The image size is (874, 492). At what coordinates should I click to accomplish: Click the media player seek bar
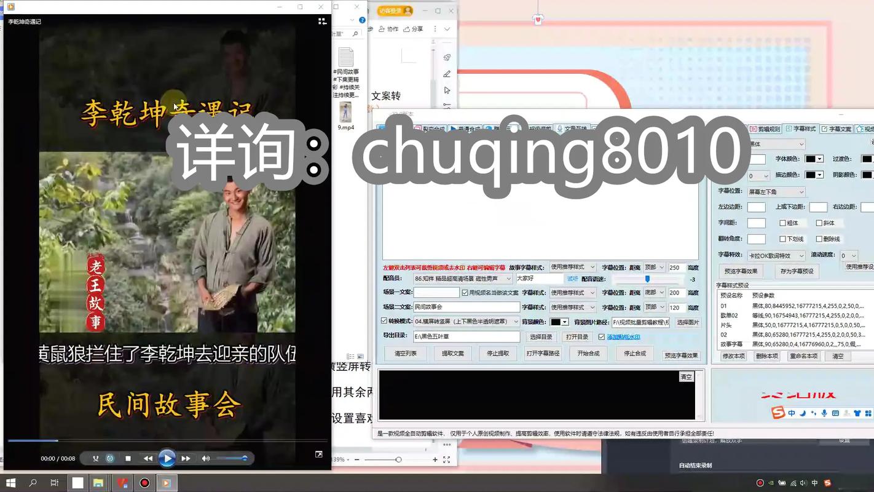pyautogui.click(x=167, y=440)
